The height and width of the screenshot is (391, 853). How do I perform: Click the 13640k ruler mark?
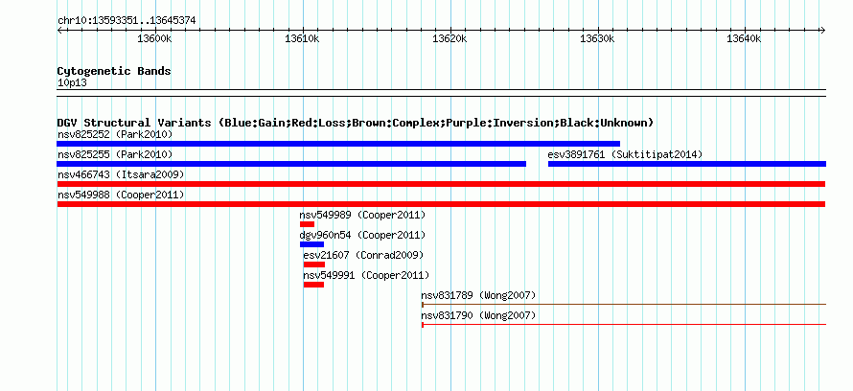tap(744, 38)
